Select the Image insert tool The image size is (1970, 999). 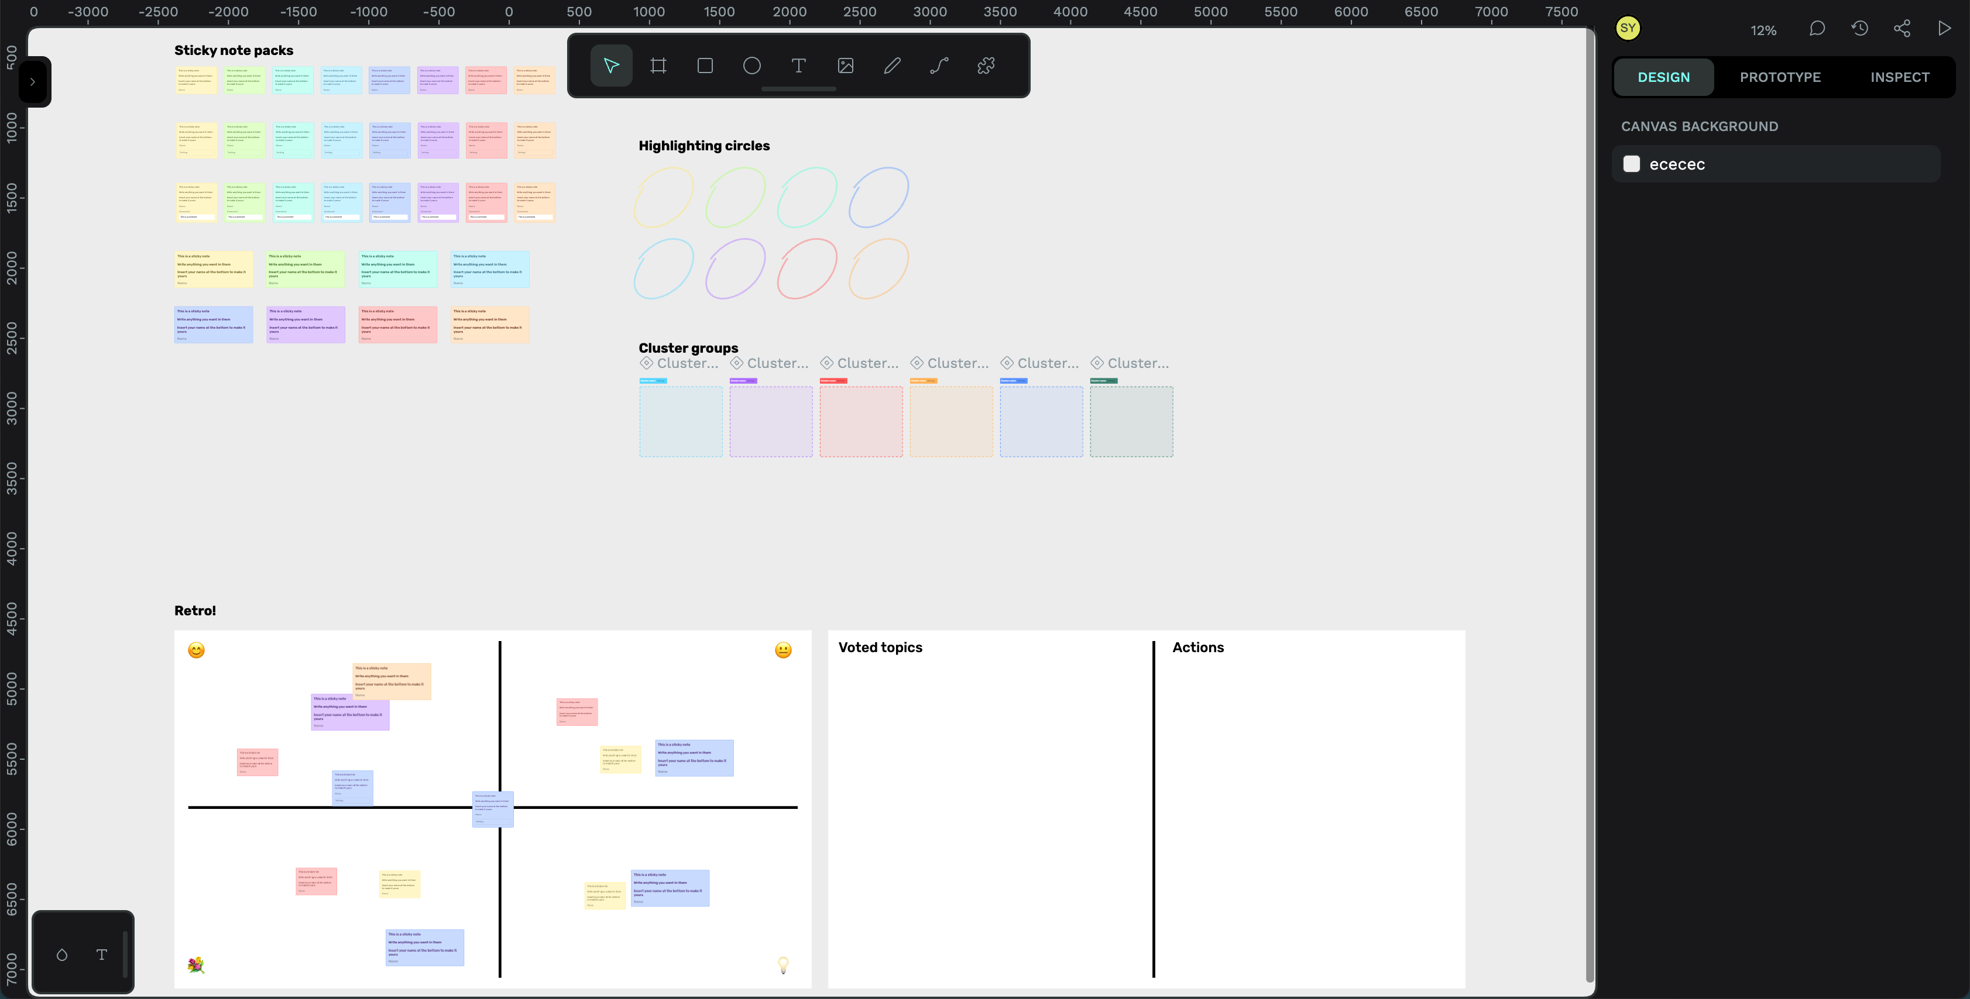point(845,66)
